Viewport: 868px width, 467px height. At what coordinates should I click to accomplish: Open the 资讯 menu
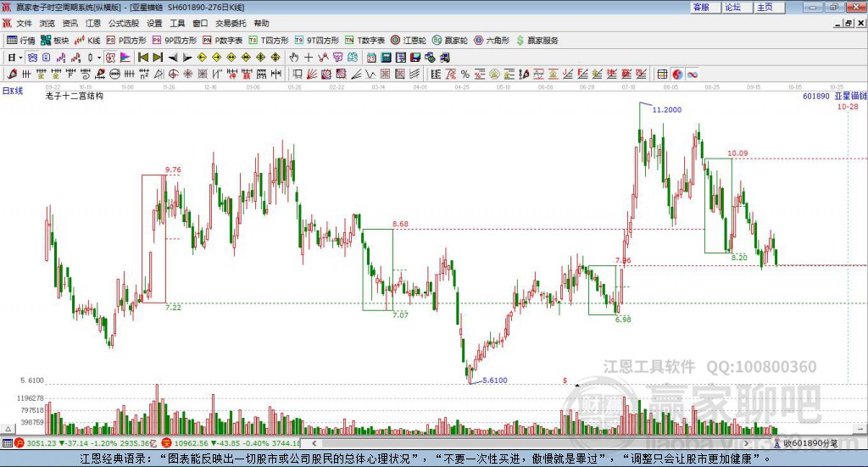click(x=70, y=23)
